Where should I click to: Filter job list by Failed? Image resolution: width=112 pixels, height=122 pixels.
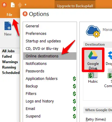7,56
